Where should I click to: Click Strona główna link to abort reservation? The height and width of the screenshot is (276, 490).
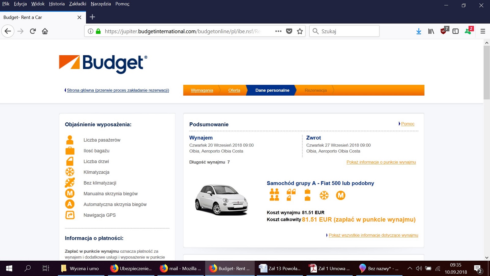click(x=118, y=90)
